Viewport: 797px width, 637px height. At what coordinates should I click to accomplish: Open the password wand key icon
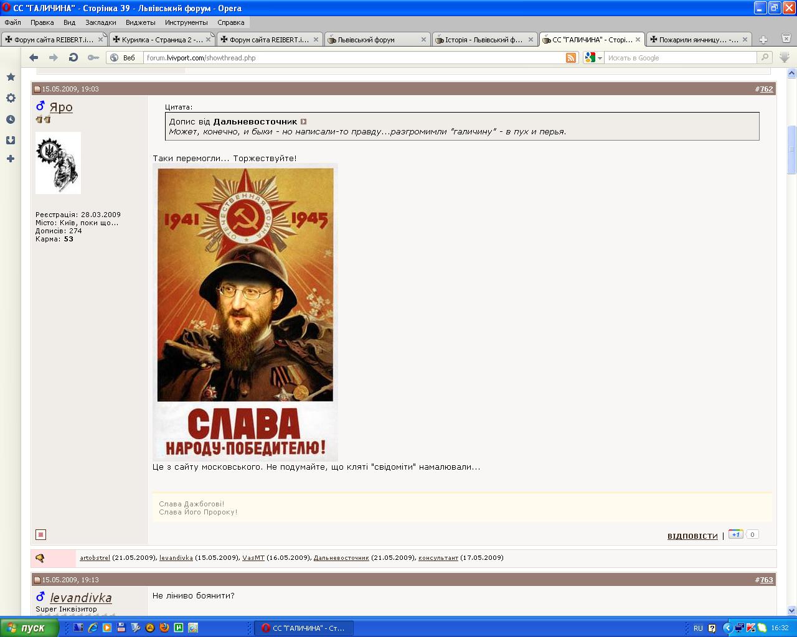click(93, 57)
